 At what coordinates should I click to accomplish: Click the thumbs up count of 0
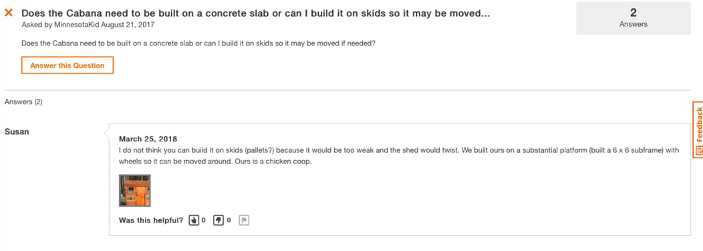point(204,220)
